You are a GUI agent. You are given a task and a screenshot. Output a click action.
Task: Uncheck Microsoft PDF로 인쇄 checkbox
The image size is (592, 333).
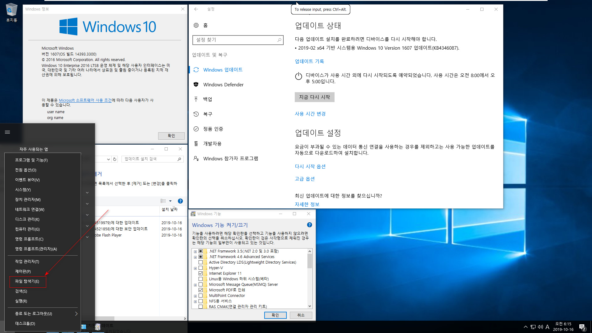(x=201, y=290)
